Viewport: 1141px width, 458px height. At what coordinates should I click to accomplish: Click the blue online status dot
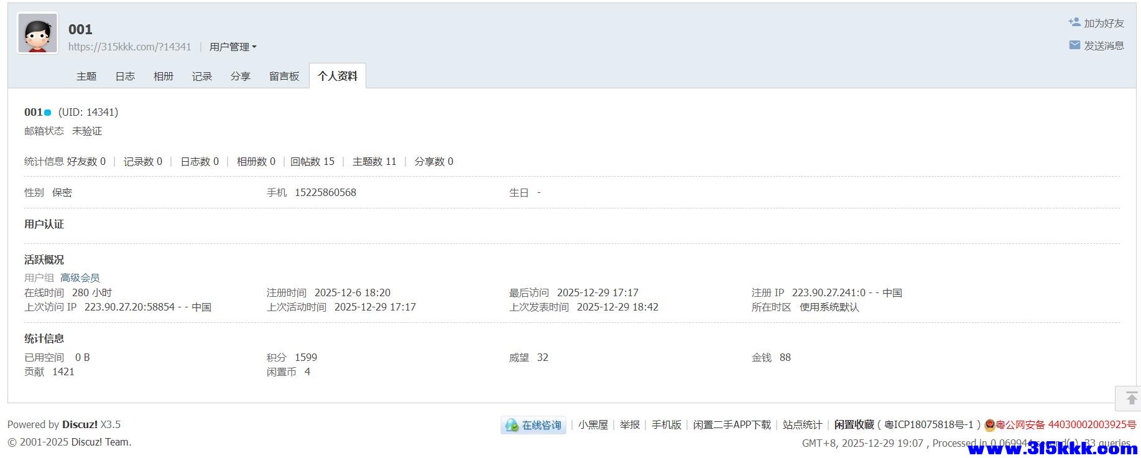pos(47,113)
